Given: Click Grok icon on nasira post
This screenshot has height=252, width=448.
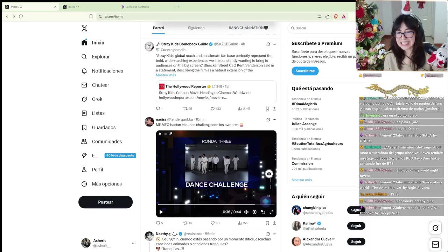Looking at the screenshot, I should pos(268,119).
